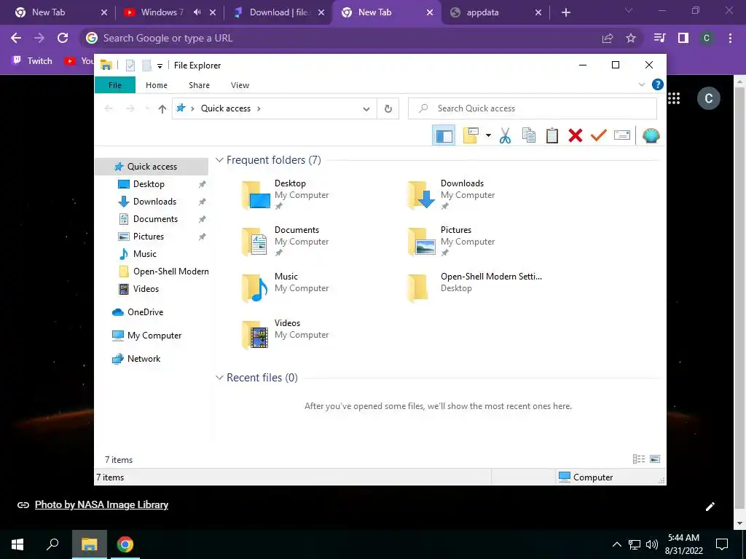This screenshot has height=559, width=746.
Task: Open the Home ribbon tab
Action: [x=157, y=85]
